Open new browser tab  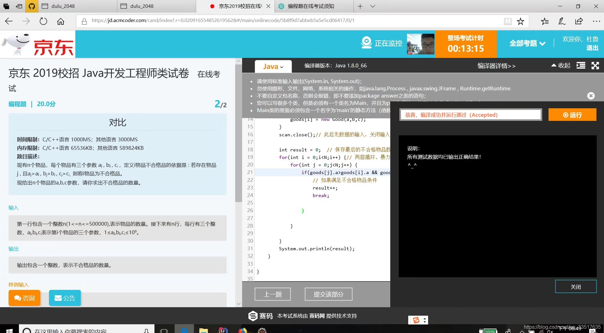[360, 6]
